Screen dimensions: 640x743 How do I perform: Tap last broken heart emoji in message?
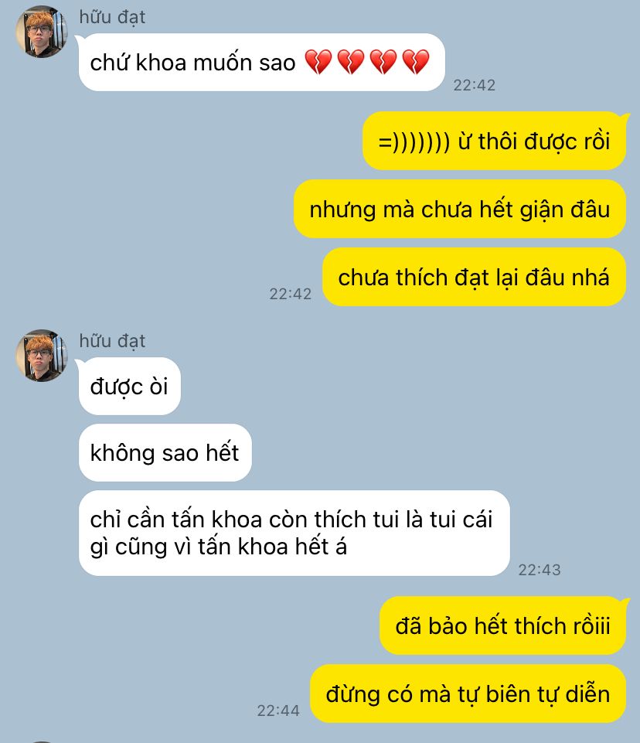pyautogui.click(x=415, y=62)
